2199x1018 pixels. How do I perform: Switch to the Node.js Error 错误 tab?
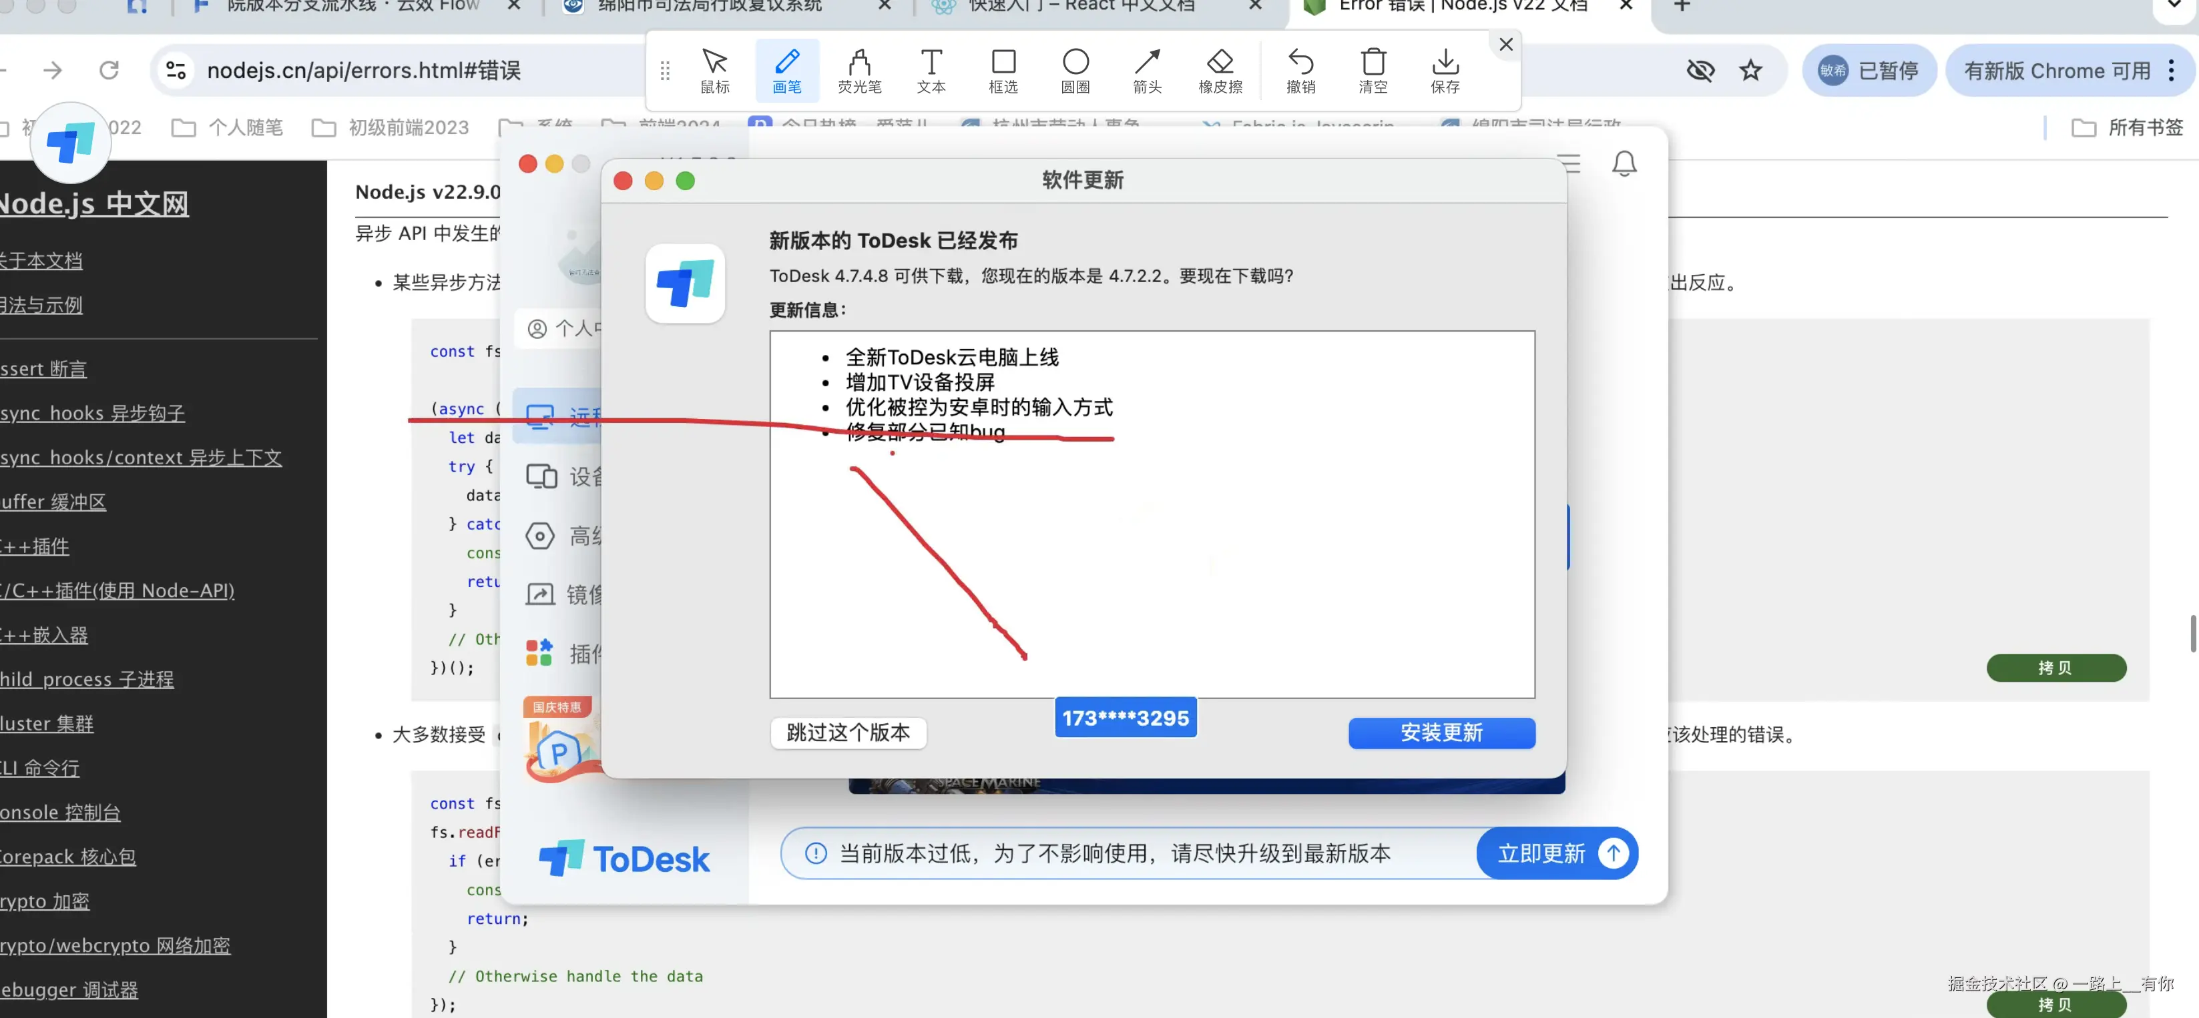coord(1460,7)
